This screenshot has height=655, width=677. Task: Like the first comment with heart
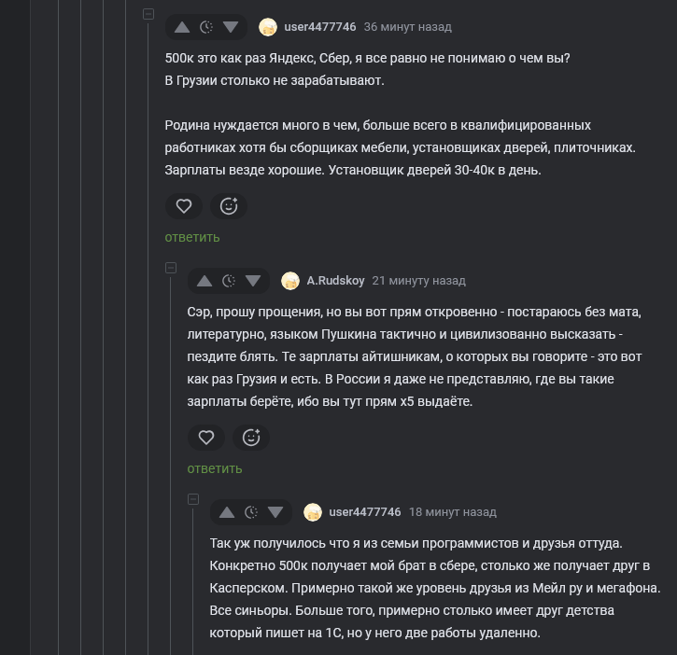point(184,205)
